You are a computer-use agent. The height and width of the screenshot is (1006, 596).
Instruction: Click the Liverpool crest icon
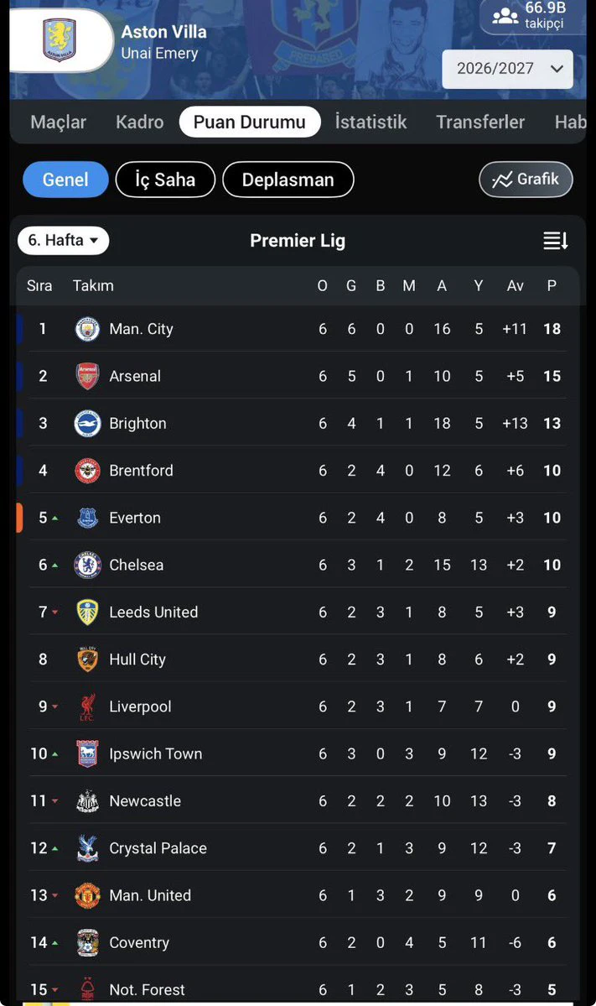[87, 706]
